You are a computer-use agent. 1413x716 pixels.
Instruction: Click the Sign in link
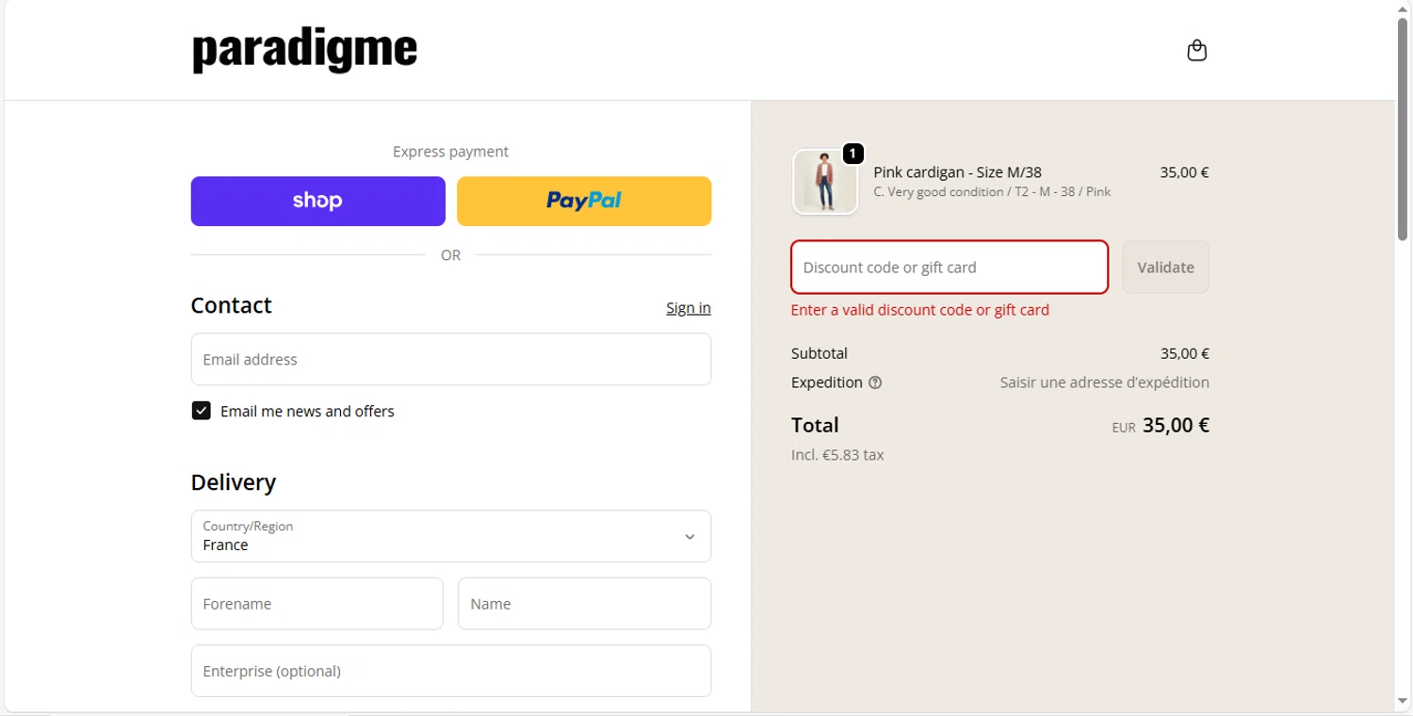tap(689, 307)
